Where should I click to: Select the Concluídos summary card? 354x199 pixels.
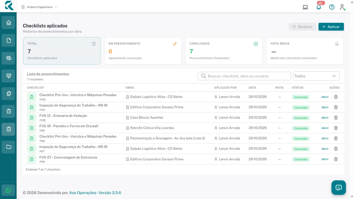224,51
